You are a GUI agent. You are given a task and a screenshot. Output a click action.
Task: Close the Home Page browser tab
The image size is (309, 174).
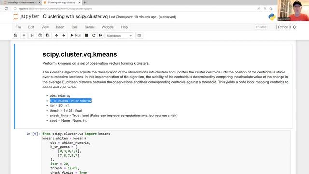click(x=39, y=3)
